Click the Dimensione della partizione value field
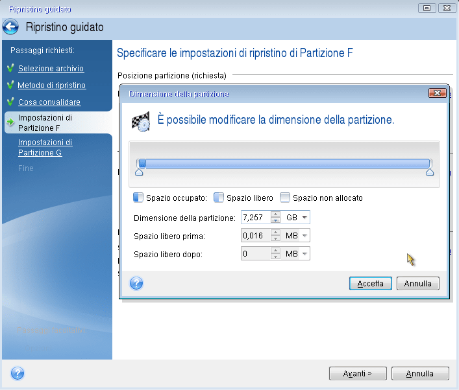The height and width of the screenshot is (390, 459). point(254,218)
